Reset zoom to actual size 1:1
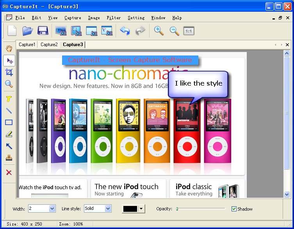 tap(189, 31)
